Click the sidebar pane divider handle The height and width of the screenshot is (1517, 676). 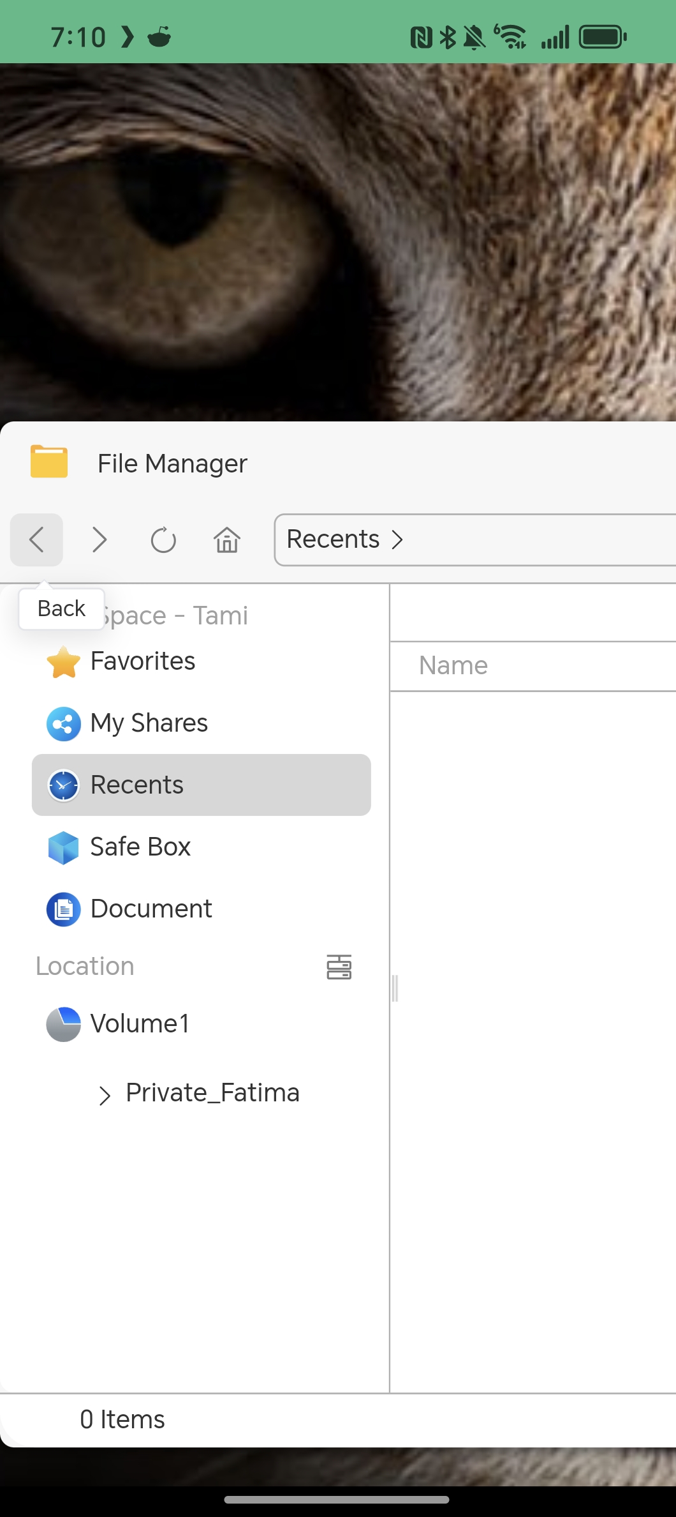[395, 988]
